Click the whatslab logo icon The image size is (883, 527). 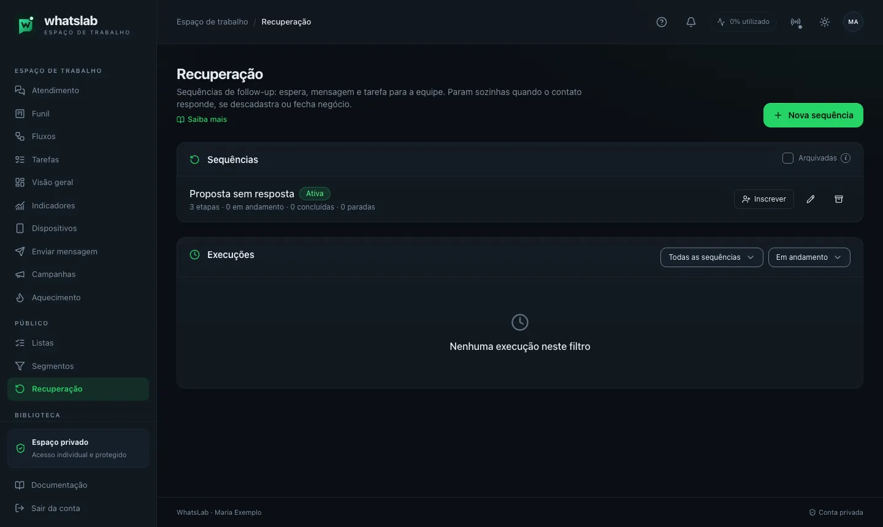(x=26, y=25)
